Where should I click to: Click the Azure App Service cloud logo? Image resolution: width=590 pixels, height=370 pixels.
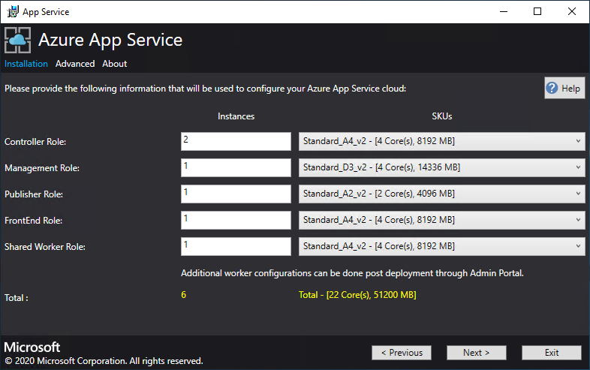(x=18, y=40)
